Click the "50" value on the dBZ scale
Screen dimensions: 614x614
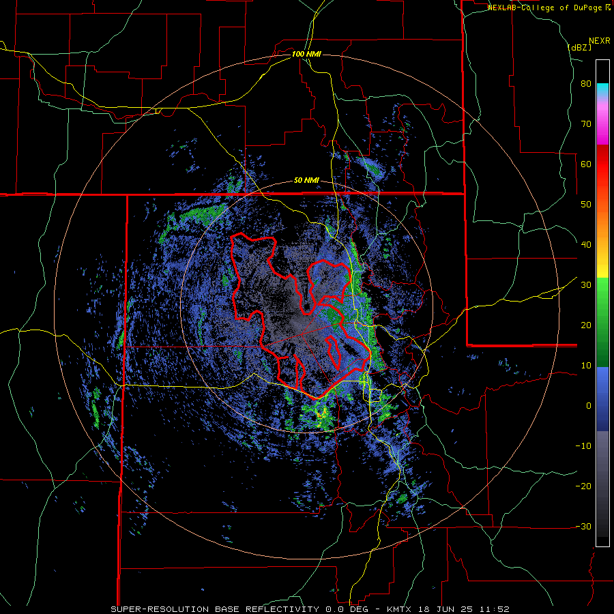586,205
